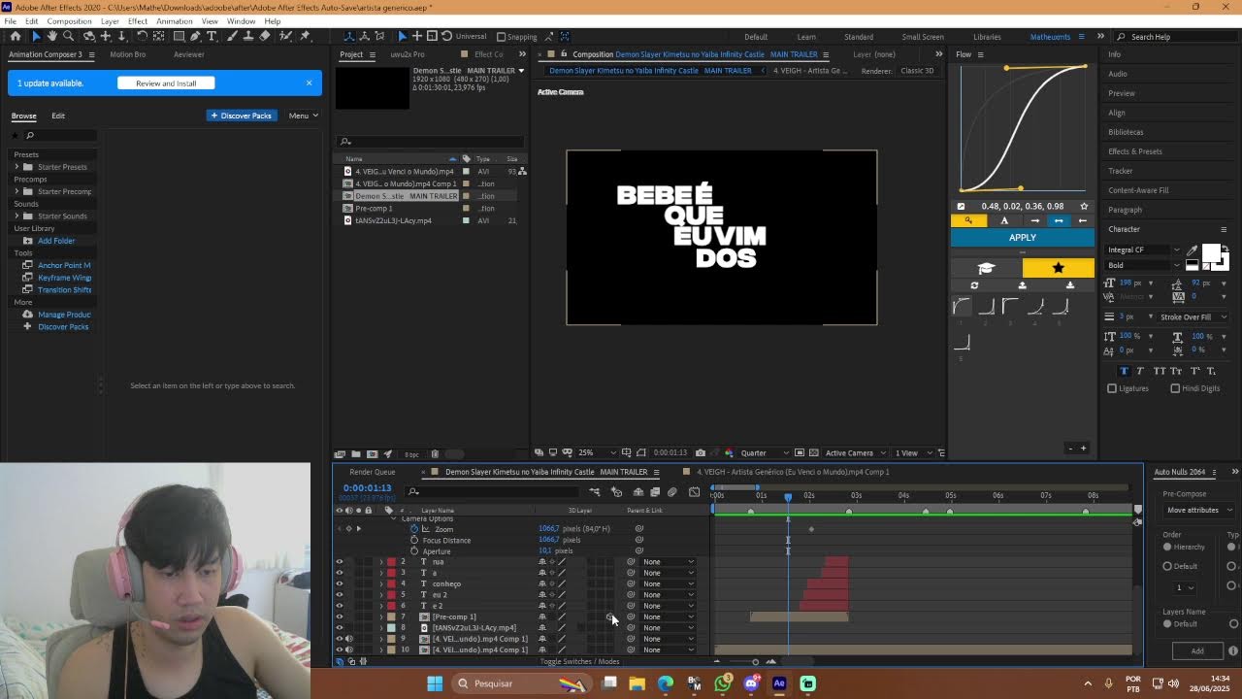
Task: Choose the Rectangle shape tool
Action: pos(179,36)
